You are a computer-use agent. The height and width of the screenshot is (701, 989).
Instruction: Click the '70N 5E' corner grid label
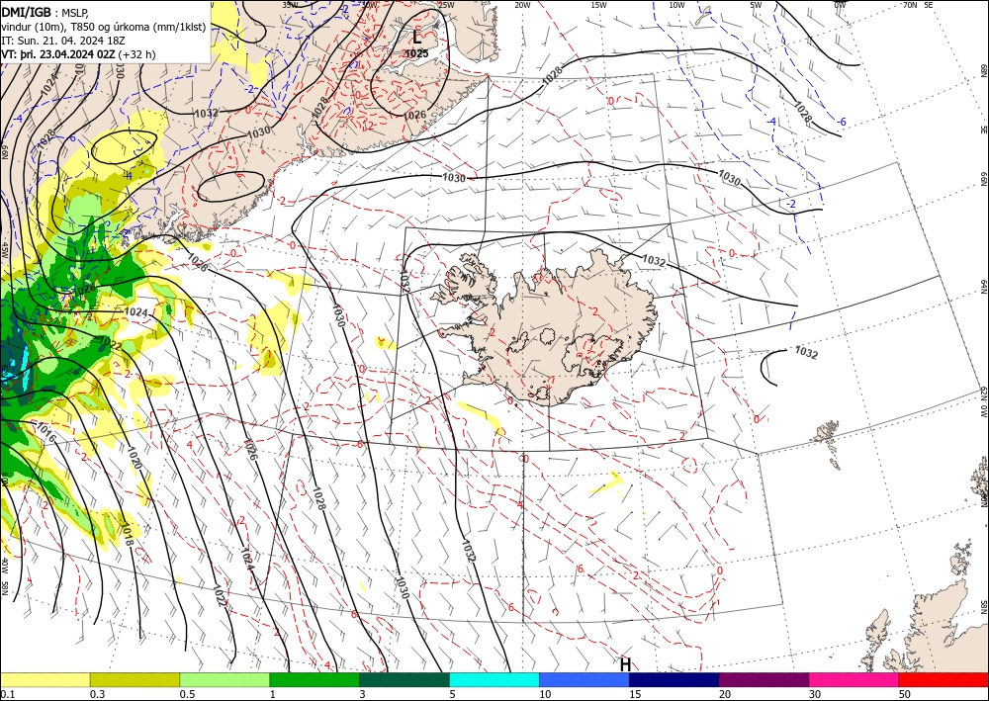coord(918,5)
